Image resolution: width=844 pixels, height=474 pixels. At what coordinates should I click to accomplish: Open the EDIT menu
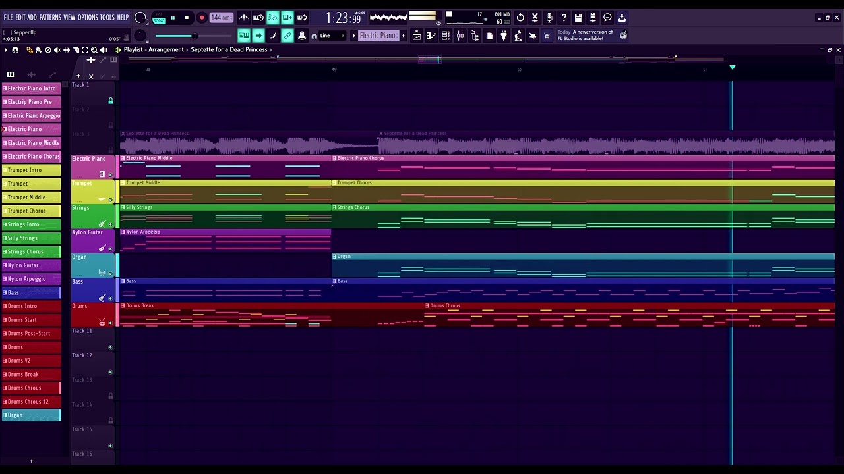tap(20, 17)
